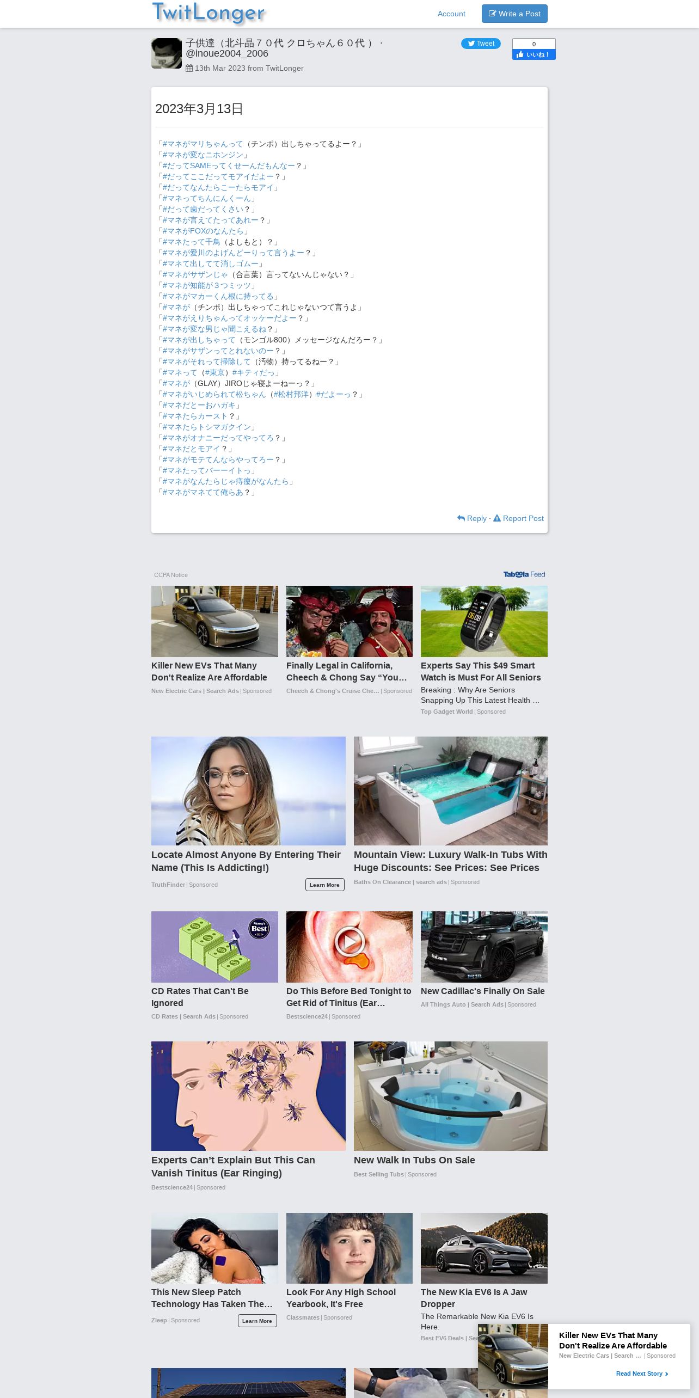Open 'Look For Any High School Yearbook' headline
Screen dimensions: 699x1398
(341, 1298)
